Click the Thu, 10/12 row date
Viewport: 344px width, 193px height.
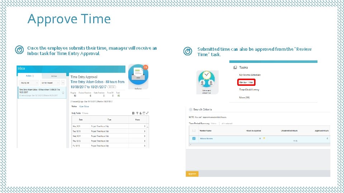click(77, 141)
